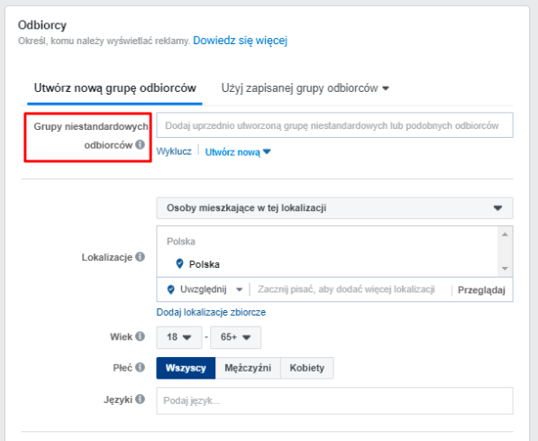Select Kobiety gender option
Viewport: 538px width, 441px height.
tap(306, 368)
